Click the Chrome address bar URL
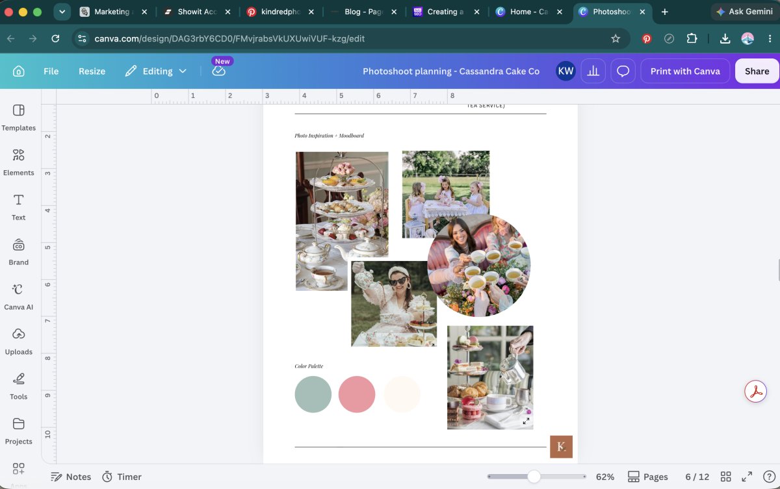Screen dimensions: 780x489 tap(229, 38)
